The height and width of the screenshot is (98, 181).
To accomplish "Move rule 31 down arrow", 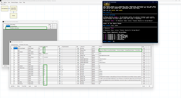I will [x=149, y=48].
